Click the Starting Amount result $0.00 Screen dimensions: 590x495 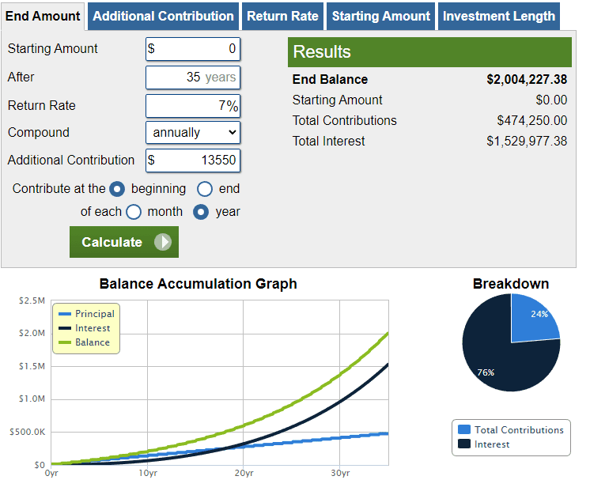click(551, 100)
